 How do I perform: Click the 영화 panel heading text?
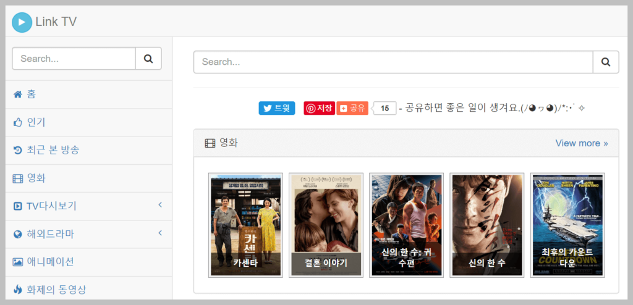coord(229,143)
